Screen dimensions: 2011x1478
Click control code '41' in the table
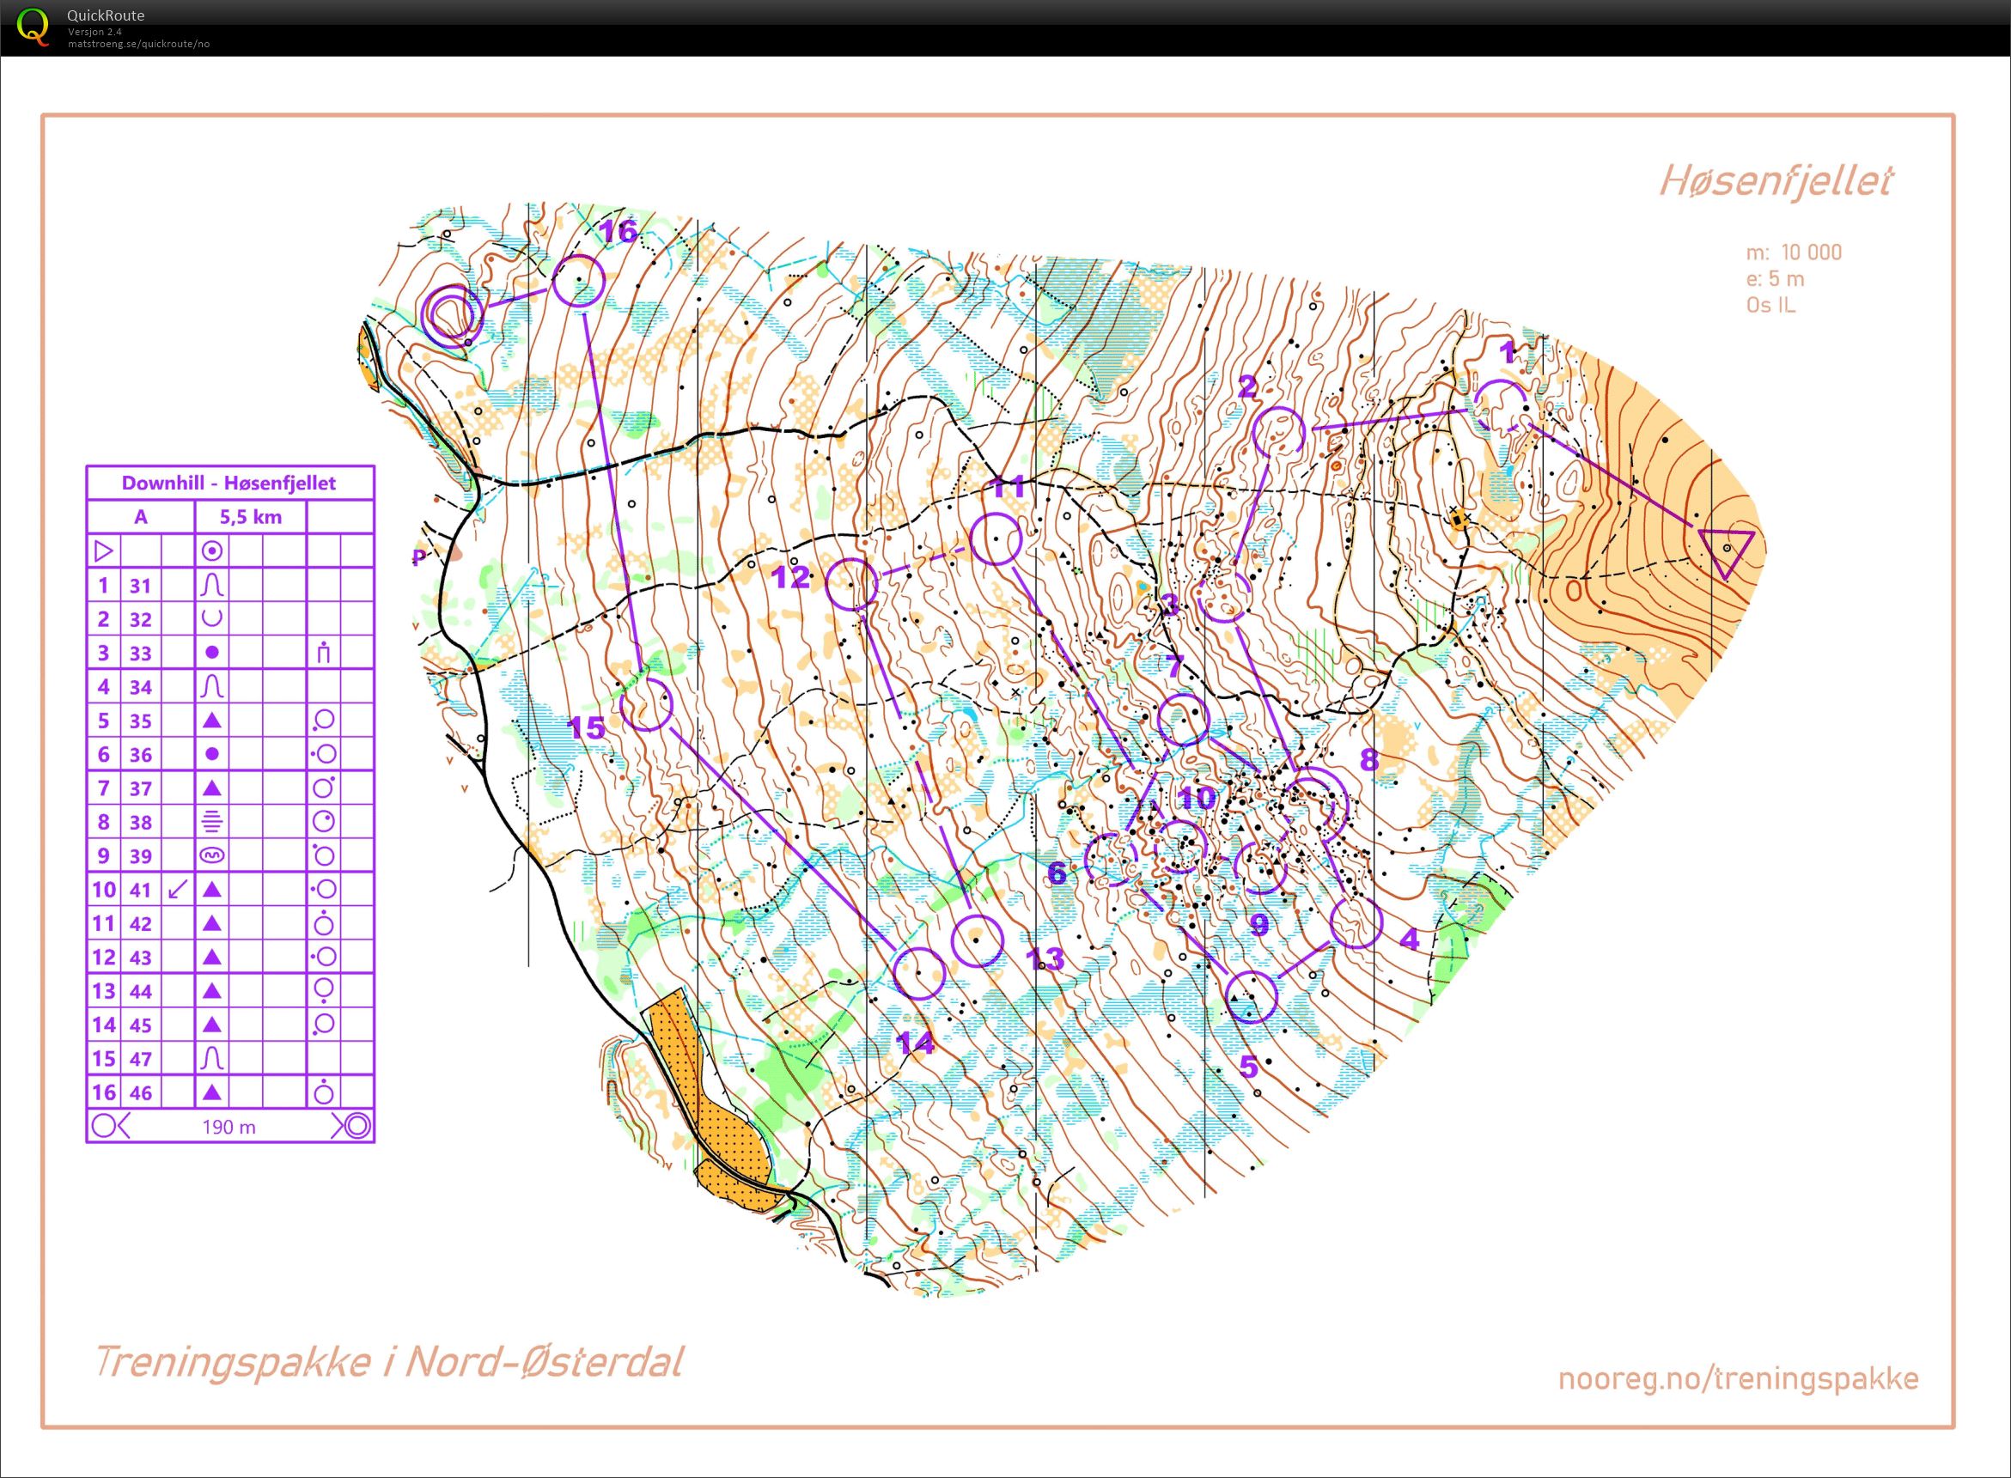(141, 890)
